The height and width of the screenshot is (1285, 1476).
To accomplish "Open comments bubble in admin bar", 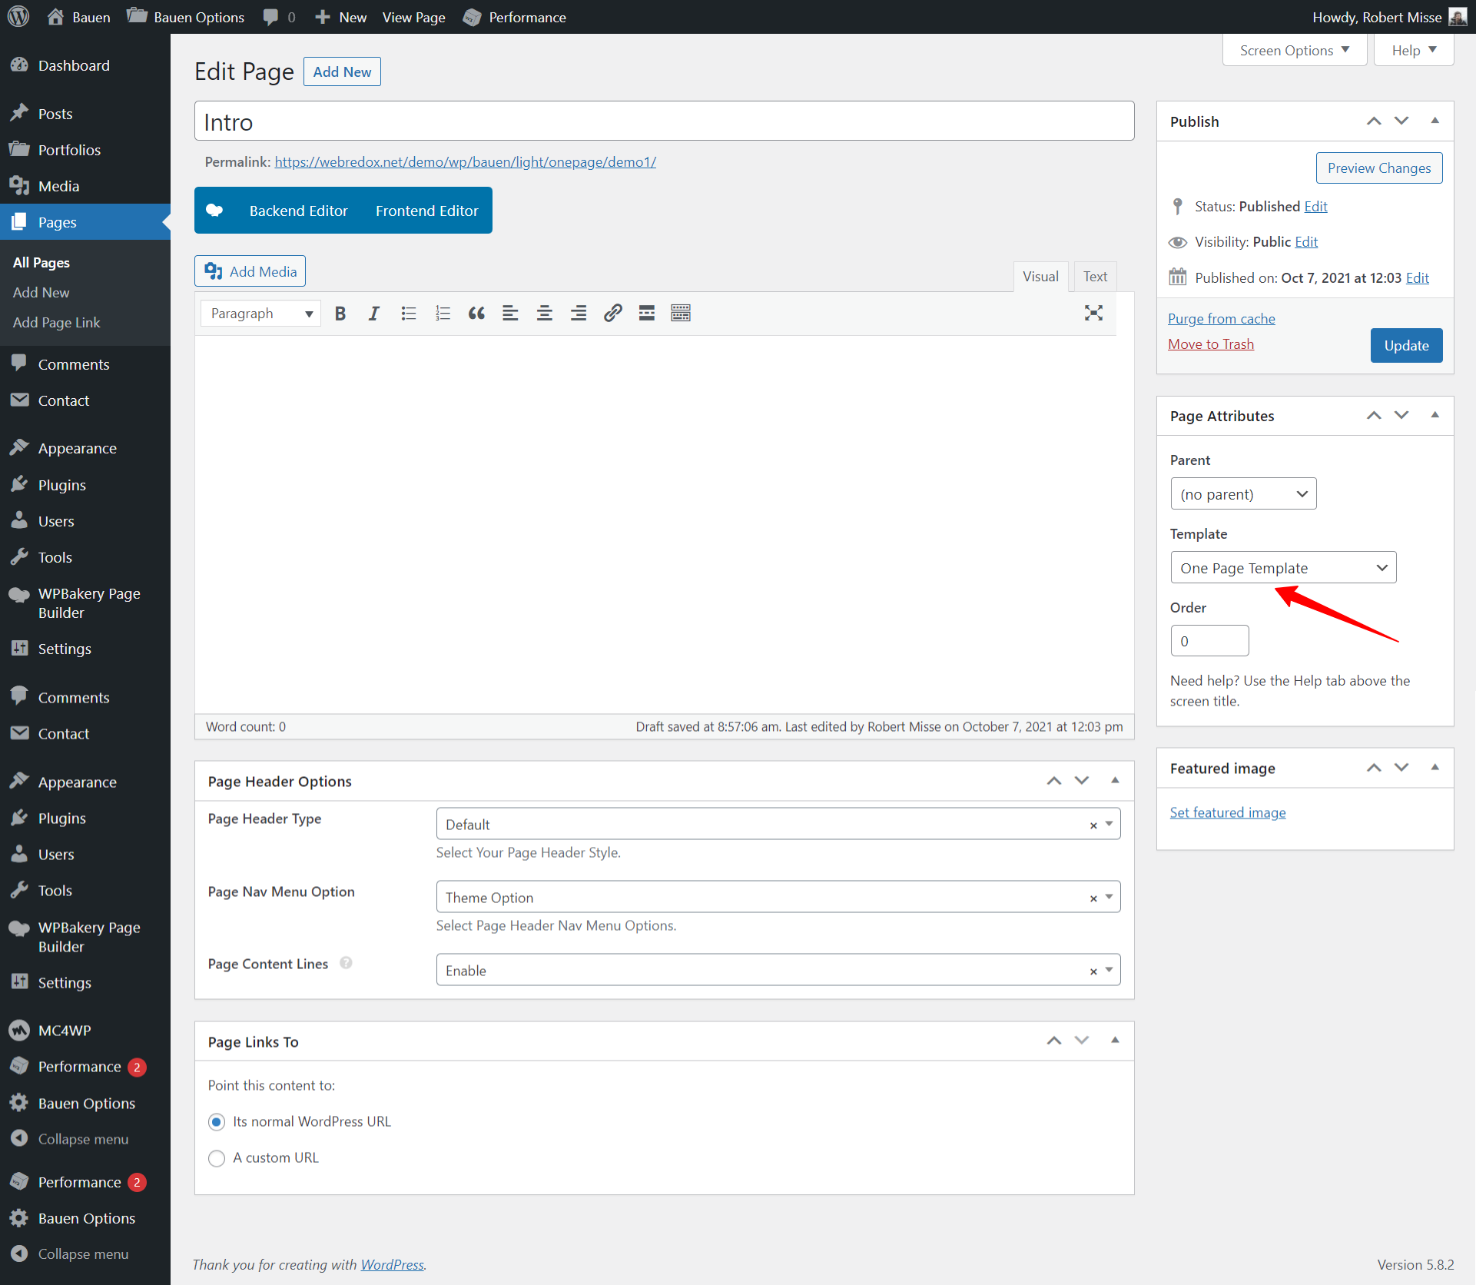I will 279,17.
